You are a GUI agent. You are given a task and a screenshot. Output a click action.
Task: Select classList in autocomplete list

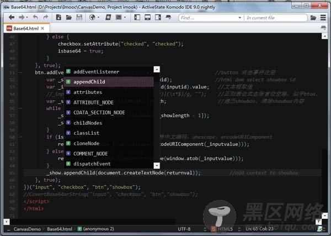pos(109,133)
